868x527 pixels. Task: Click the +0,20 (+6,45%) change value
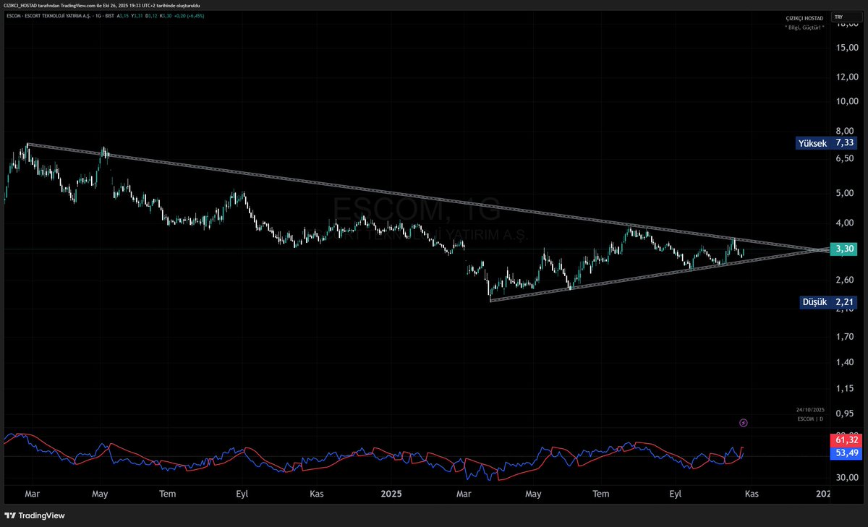point(190,15)
